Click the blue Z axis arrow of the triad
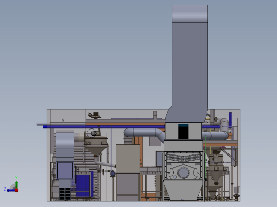This screenshot has width=277, height=207. pyautogui.click(x=11, y=191)
